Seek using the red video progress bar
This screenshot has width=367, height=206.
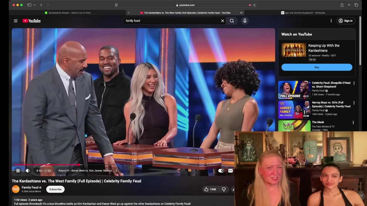47,165
